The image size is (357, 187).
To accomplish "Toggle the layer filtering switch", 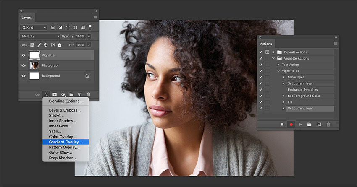I will coord(90,27).
